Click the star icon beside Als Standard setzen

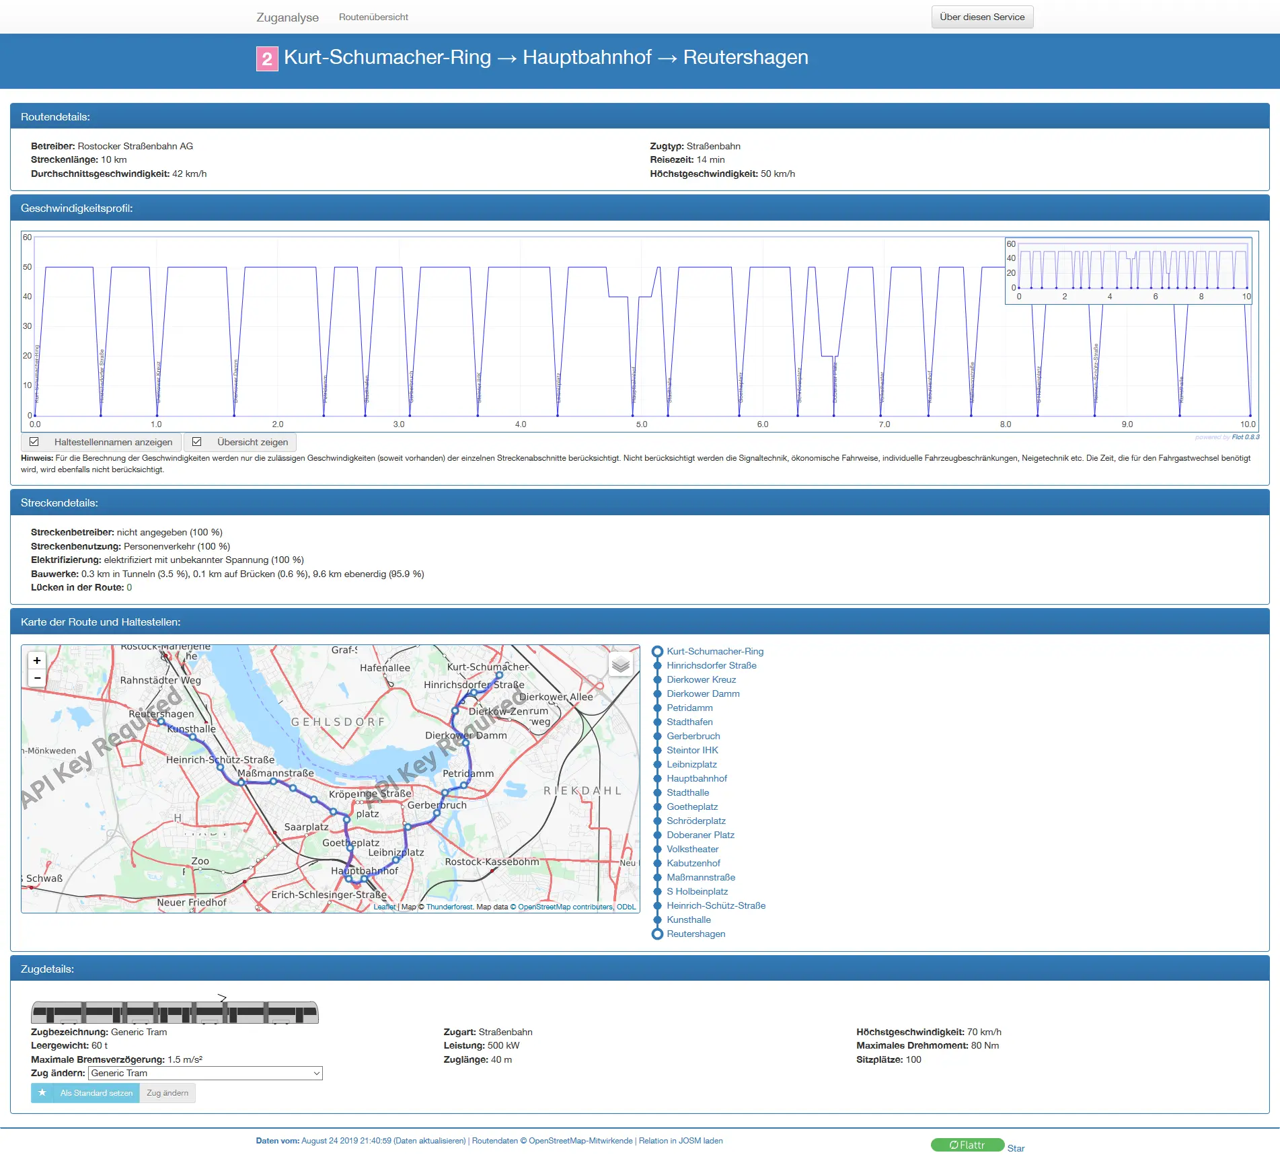[x=42, y=1092]
